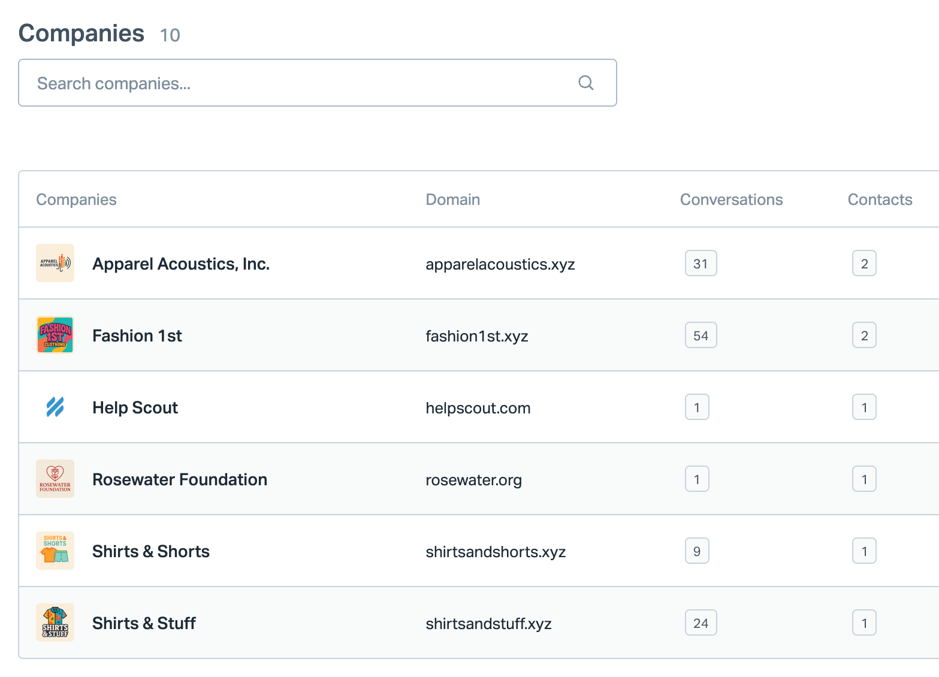This screenshot has height=677, width=939.
Task: Click Apparel Acoustics contacts count badge
Action: 864,263
